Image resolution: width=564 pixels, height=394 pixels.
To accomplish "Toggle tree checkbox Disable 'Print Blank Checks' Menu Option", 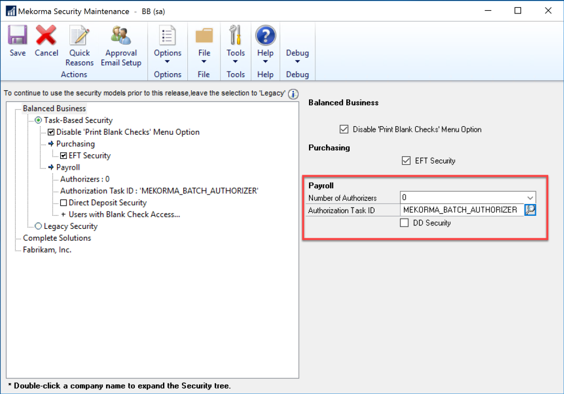I will point(51,132).
